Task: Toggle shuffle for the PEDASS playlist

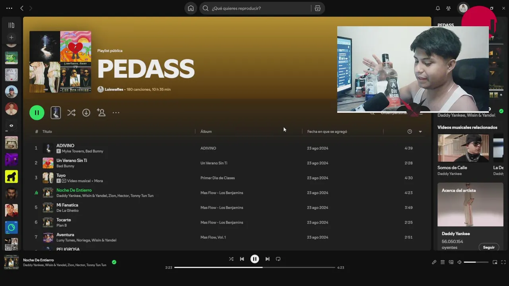Action: pyautogui.click(x=71, y=113)
